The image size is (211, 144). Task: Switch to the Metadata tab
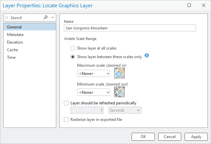coord(15,35)
